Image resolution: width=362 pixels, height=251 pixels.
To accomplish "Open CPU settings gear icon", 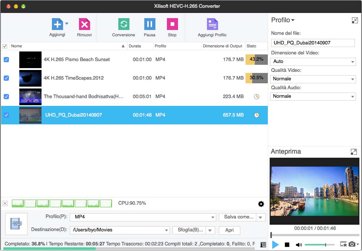I will [261, 204].
